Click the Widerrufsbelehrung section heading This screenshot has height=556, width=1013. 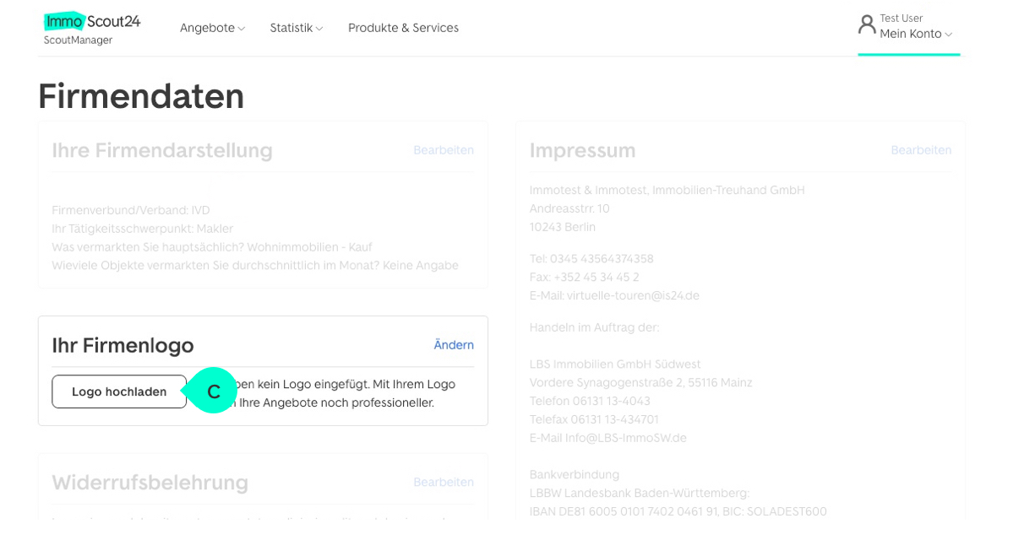150,483
